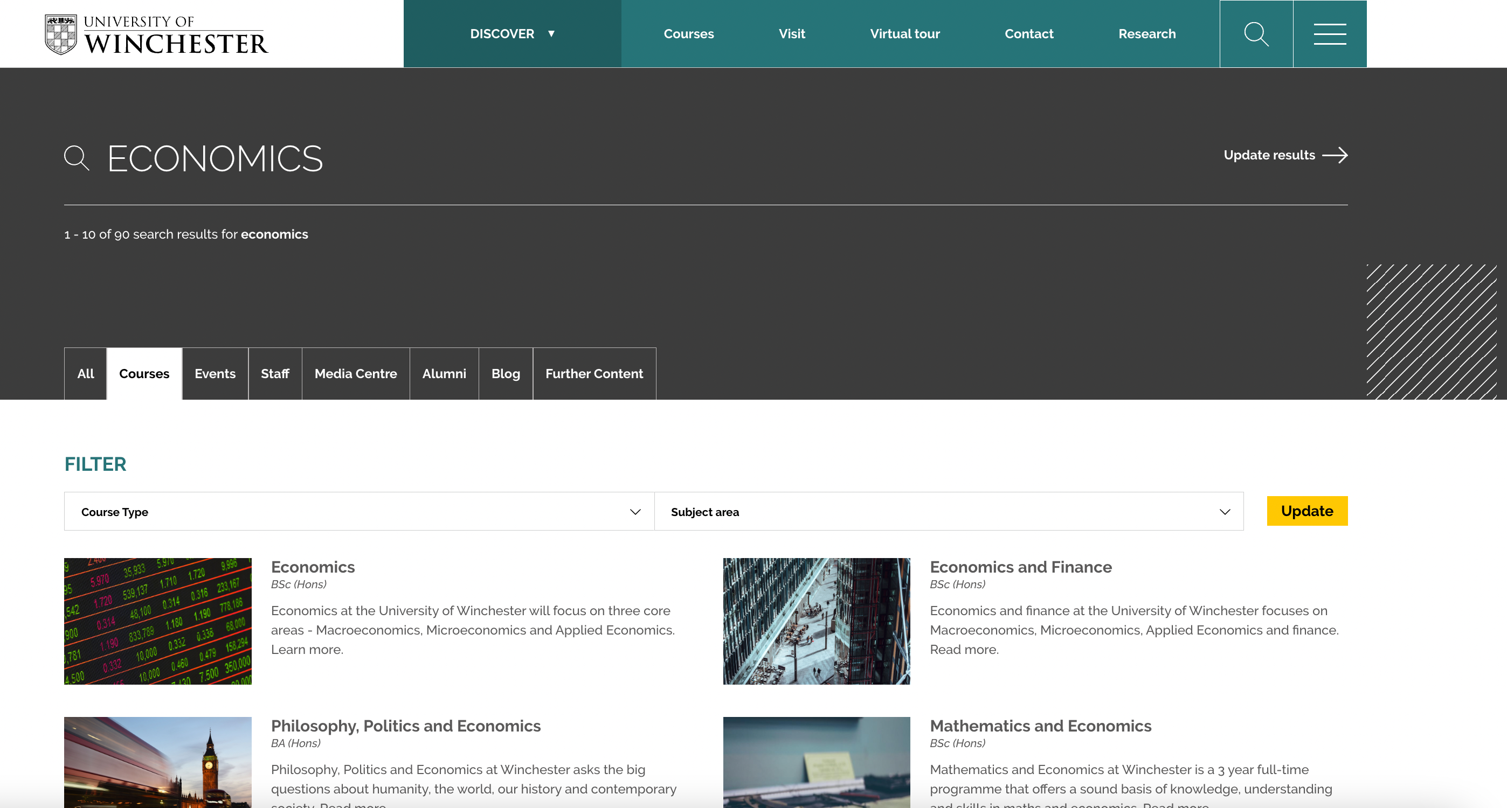The height and width of the screenshot is (808, 1507).
Task: Open the header search magnifier icon
Action: 1256,34
